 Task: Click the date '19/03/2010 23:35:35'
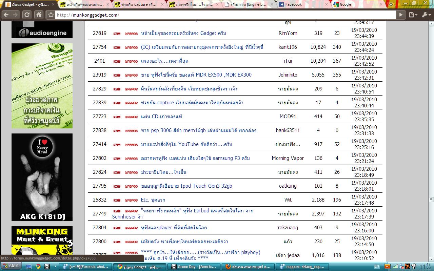364,117
